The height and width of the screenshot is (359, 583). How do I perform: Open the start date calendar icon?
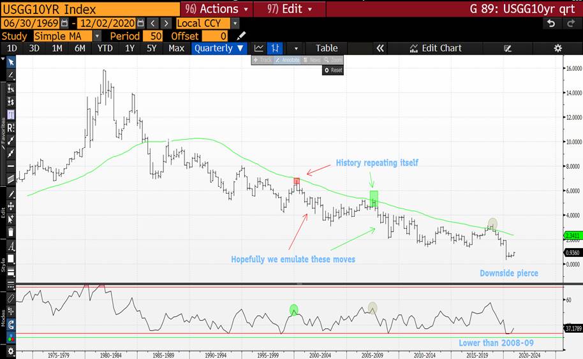pyautogui.click(x=64, y=24)
